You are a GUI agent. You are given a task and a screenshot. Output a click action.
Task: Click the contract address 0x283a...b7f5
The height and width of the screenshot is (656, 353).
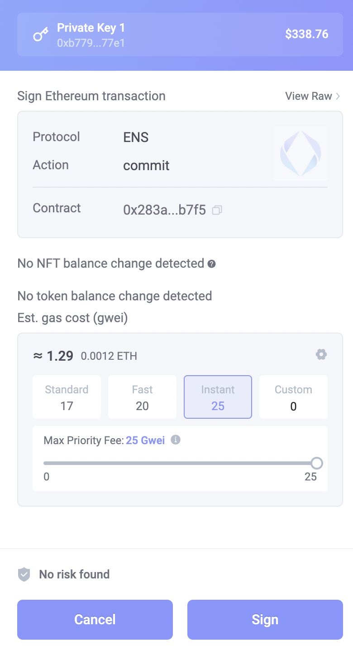coord(164,210)
